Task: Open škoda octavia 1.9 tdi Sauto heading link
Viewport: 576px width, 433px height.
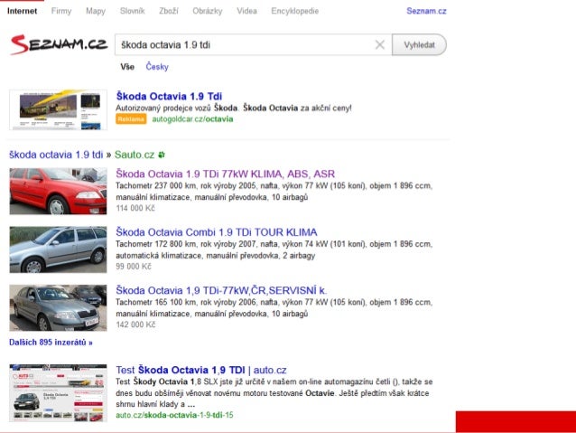Action: point(56,155)
